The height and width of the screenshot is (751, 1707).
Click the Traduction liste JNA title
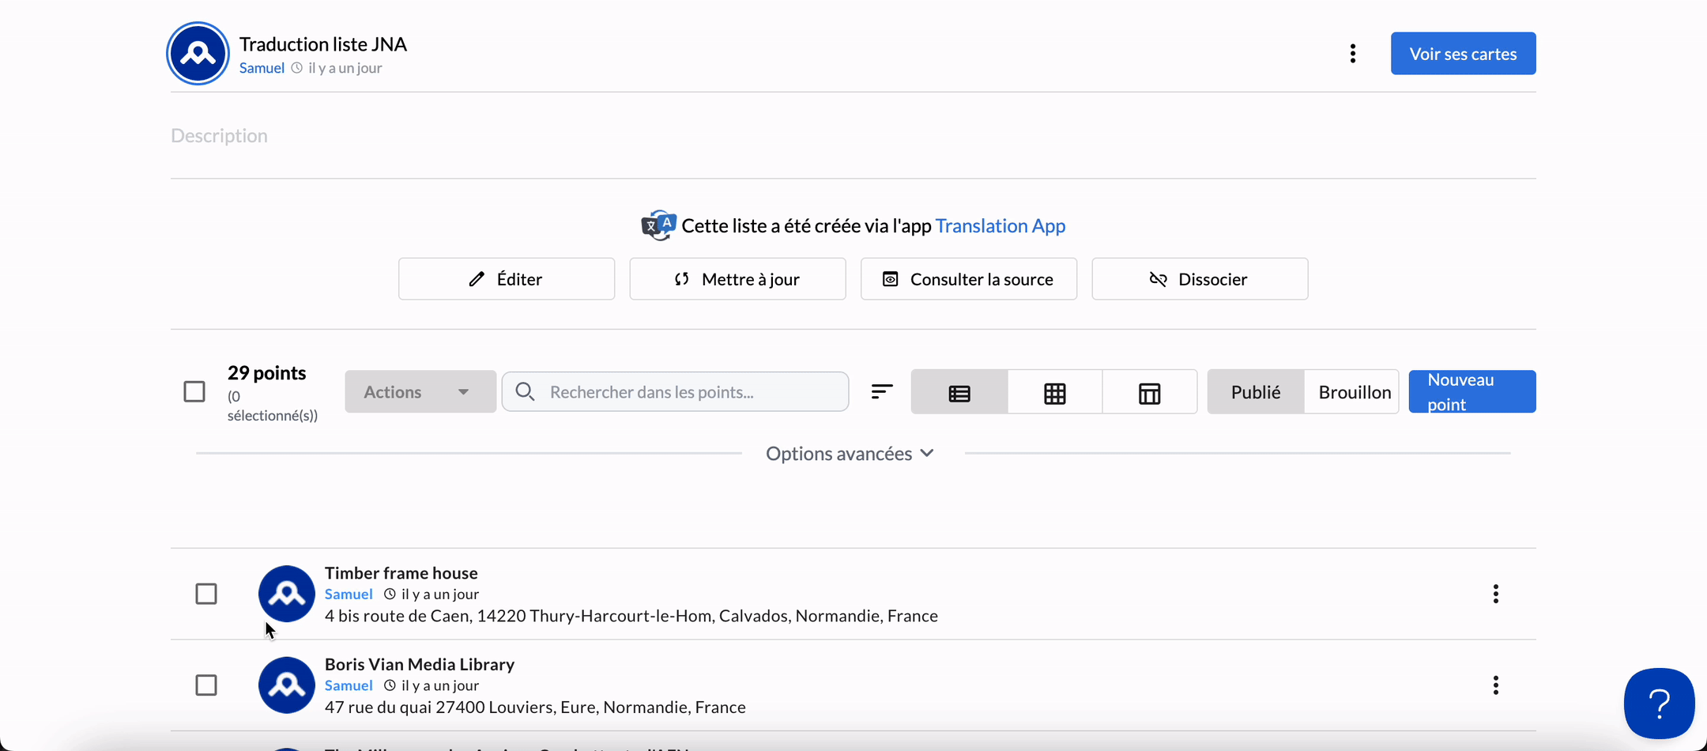tap(323, 44)
